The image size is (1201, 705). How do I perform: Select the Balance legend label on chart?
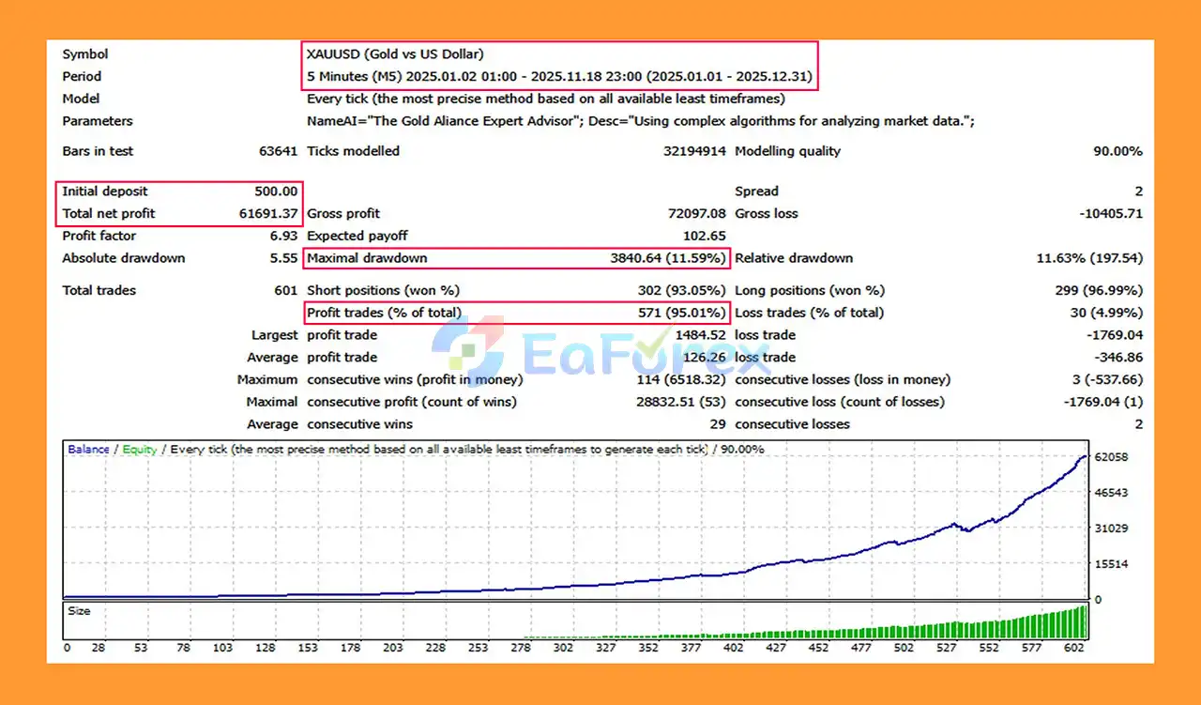pos(88,450)
